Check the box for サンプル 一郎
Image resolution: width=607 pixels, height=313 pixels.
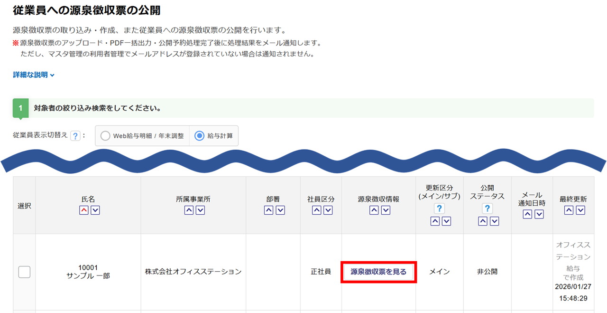(x=24, y=272)
